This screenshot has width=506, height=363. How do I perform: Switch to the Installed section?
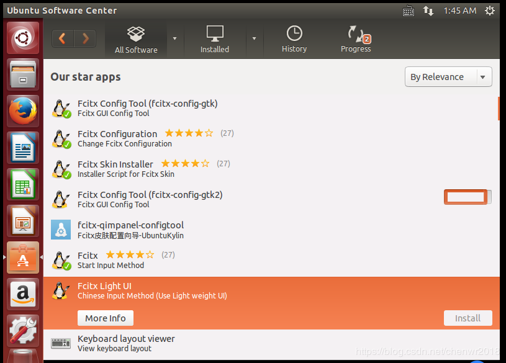tap(215, 40)
